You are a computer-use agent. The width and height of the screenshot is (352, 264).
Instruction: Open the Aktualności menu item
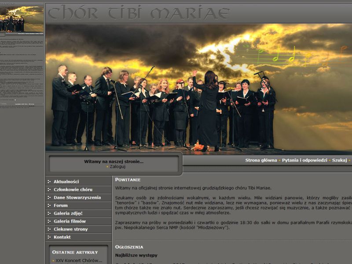tap(66, 182)
